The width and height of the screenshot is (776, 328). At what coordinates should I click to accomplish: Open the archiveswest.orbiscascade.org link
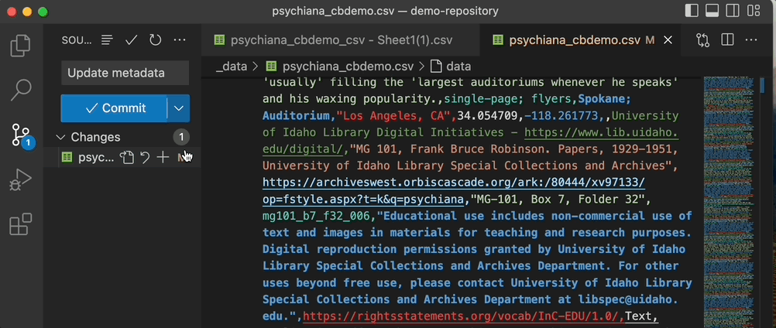click(453, 183)
